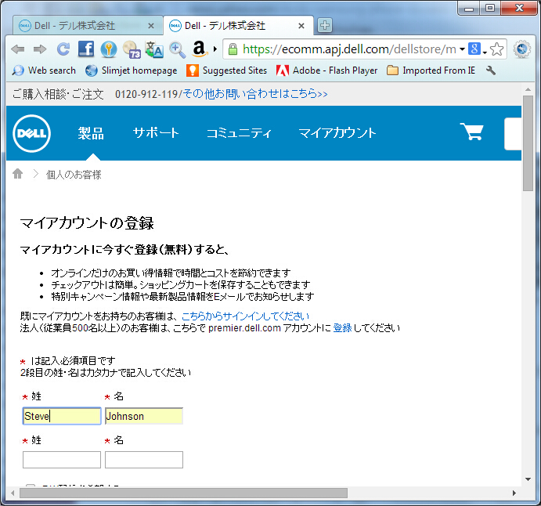541x506 pixels.
Task: Open a new tab with plus button
Action: [x=325, y=25]
